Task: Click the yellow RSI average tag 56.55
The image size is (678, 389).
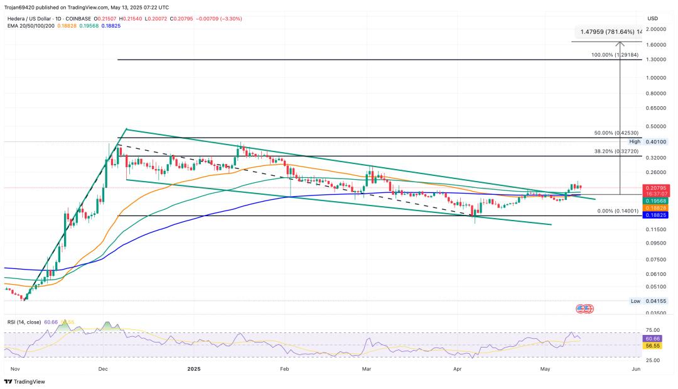Action: tap(653, 346)
